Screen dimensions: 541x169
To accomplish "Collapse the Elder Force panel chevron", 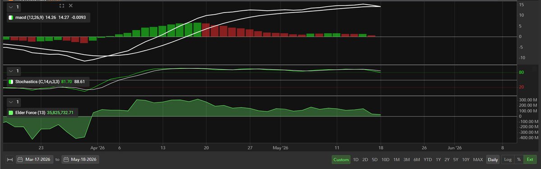I will tap(10, 102).
